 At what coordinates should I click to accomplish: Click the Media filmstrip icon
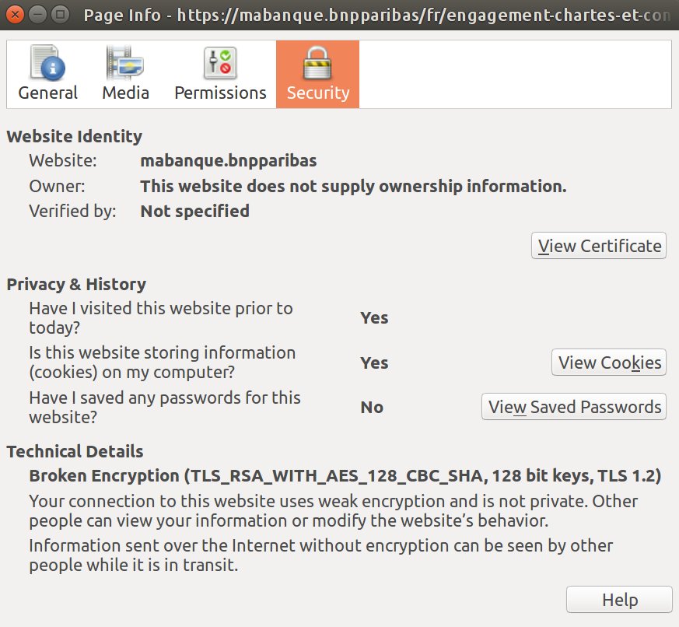[124, 63]
